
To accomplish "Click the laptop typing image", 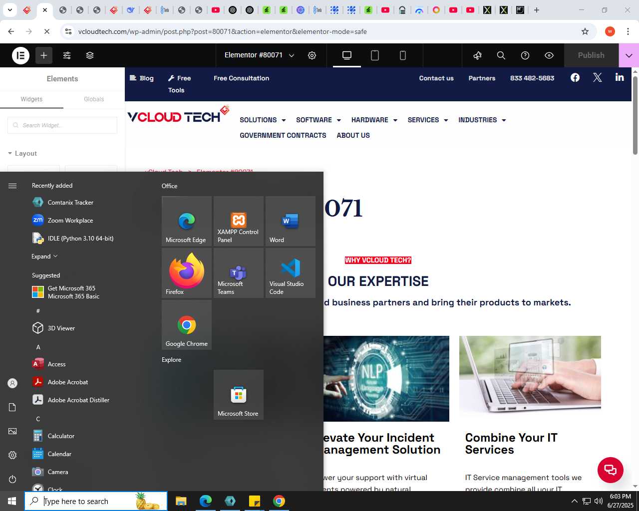I will 530,378.
